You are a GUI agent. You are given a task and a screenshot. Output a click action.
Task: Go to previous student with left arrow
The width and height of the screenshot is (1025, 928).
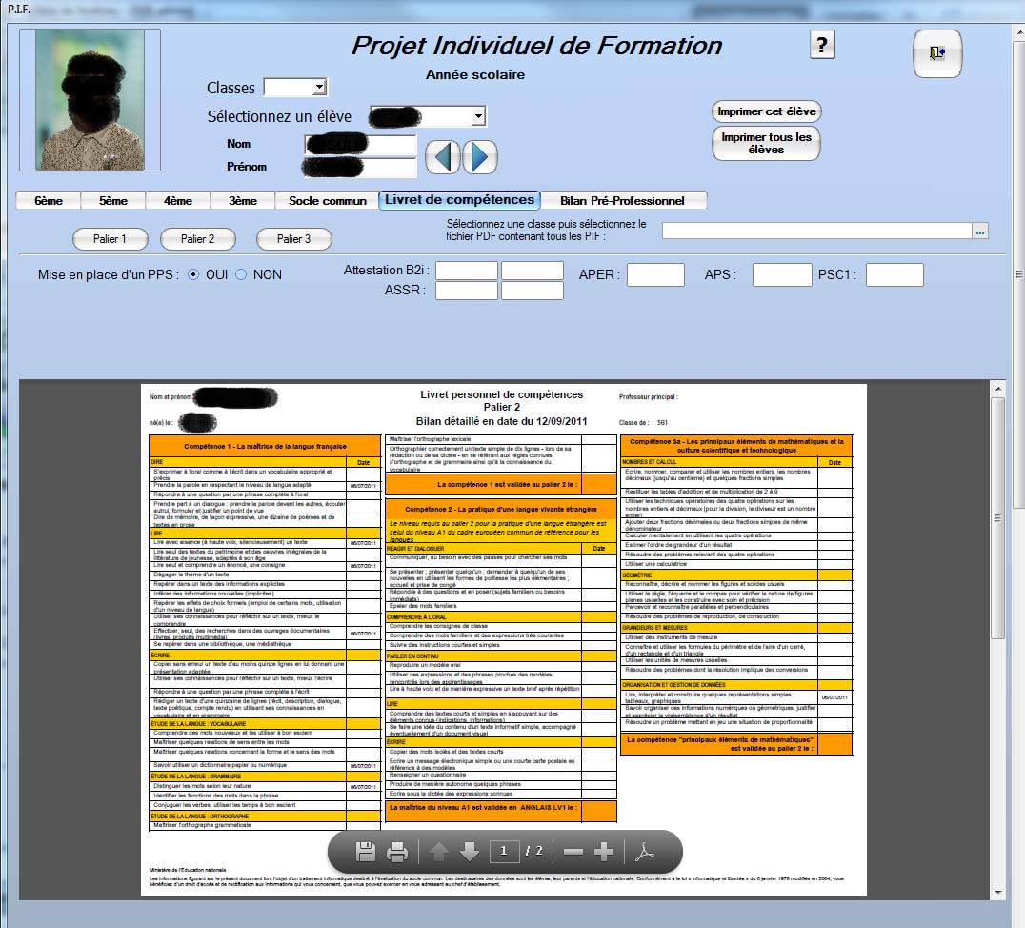coord(442,157)
